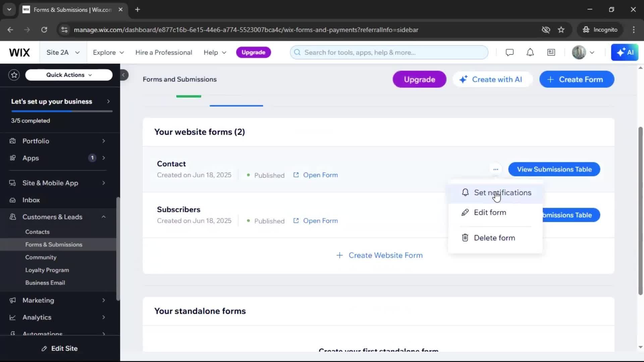Image resolution: width=644 pixels, height=362 pixels.
Task: Click the Apps icon in sidebar
Action: coord(12,158)
